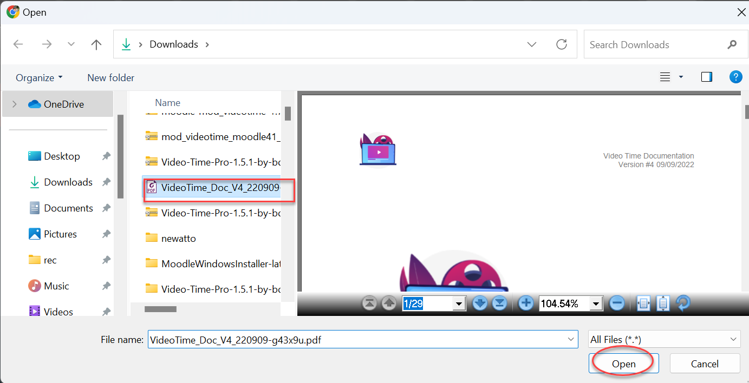Click the Cancel button
The width and height of the screenshot is (749, 383).
tap(705, 364)
